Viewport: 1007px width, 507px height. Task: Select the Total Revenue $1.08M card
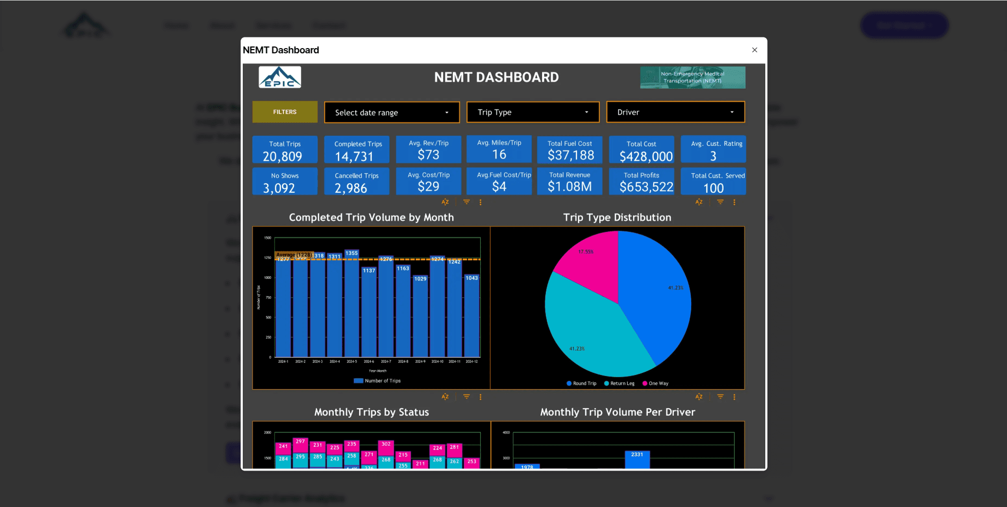[x=570, y=181]
